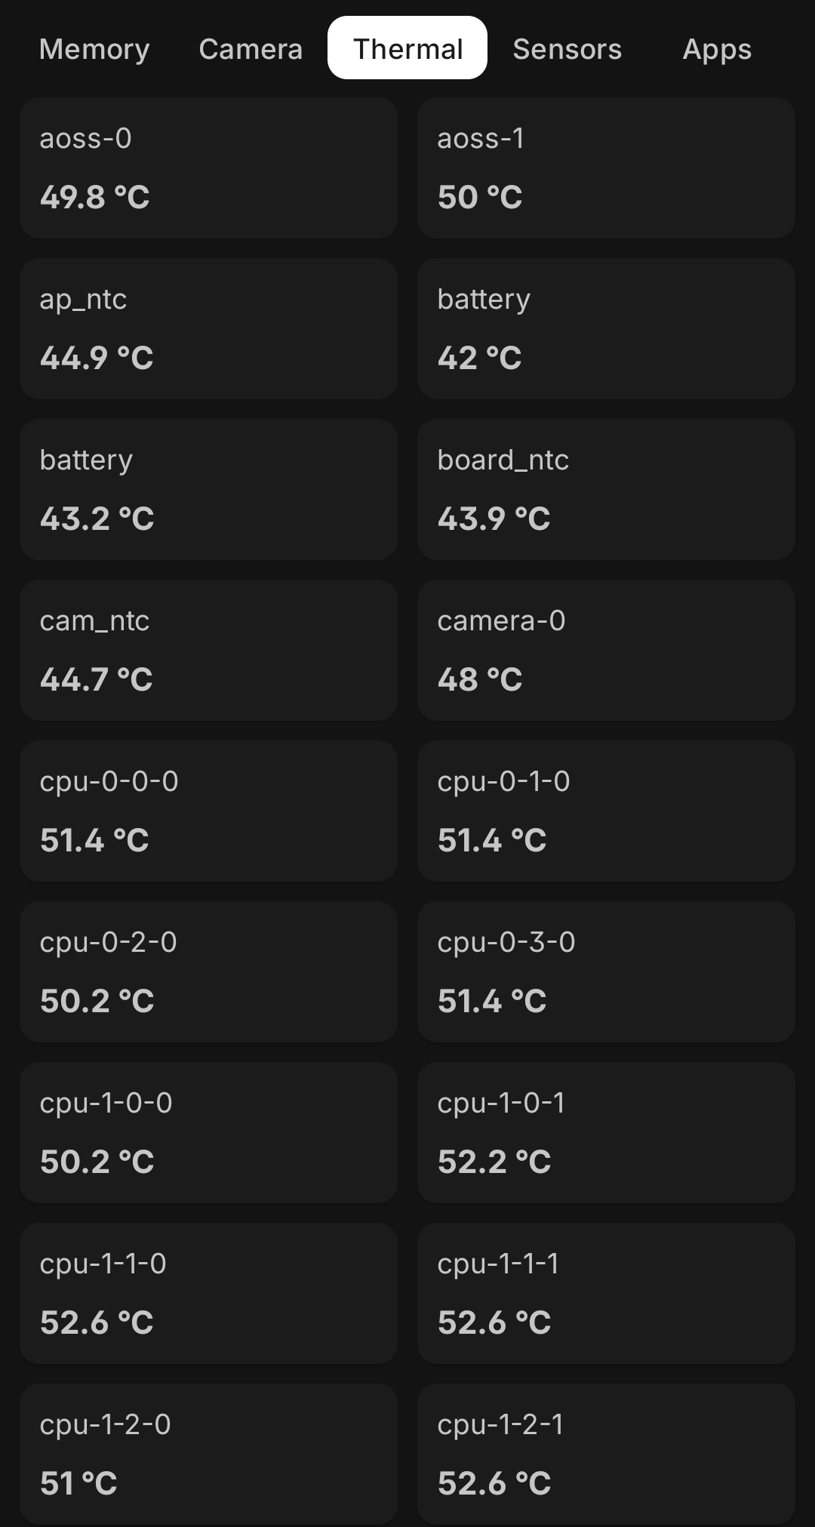
Task: Click the cpu-1-1-0 sensor card
Action: pos(208,1293)
